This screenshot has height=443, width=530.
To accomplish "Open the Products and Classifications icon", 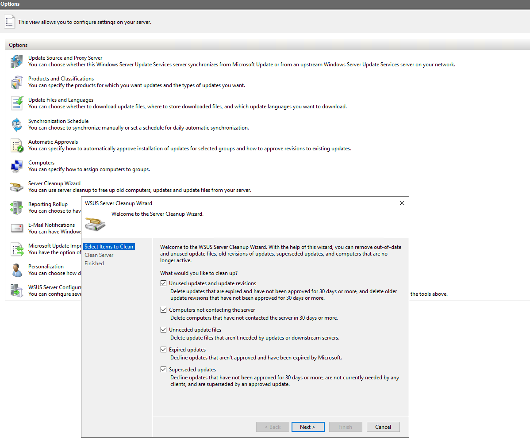I will coord(16,82).
